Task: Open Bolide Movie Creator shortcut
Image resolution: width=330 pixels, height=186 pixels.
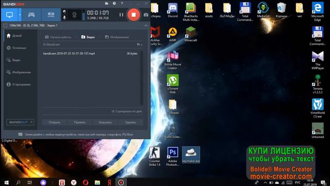Action: click(x=173, y=60)
